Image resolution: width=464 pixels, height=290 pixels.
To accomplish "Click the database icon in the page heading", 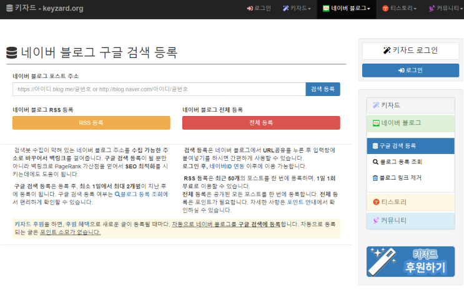I will (x=12, y=53).
